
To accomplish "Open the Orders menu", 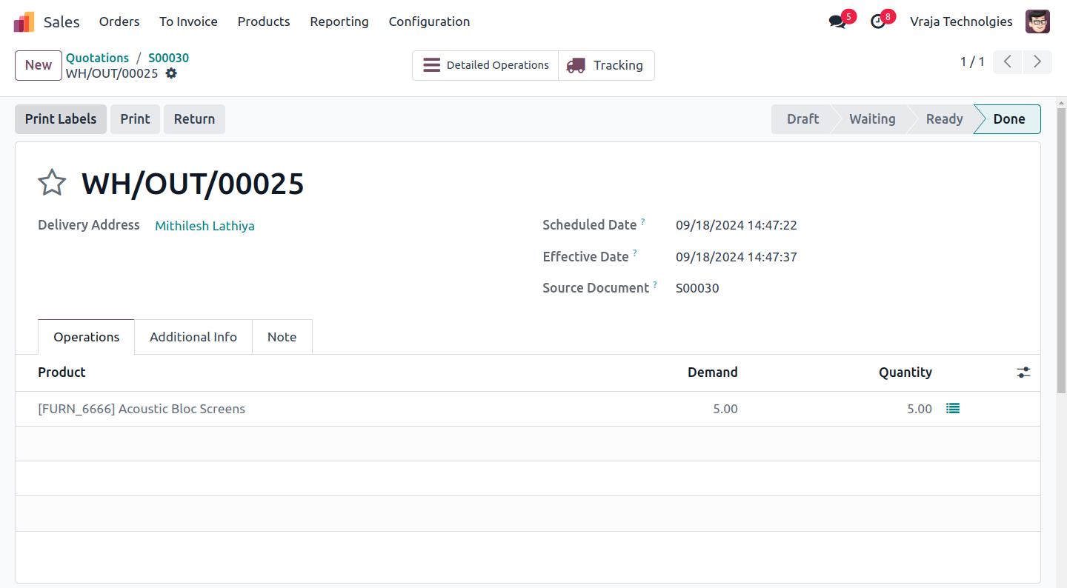I will click(119, 21).
